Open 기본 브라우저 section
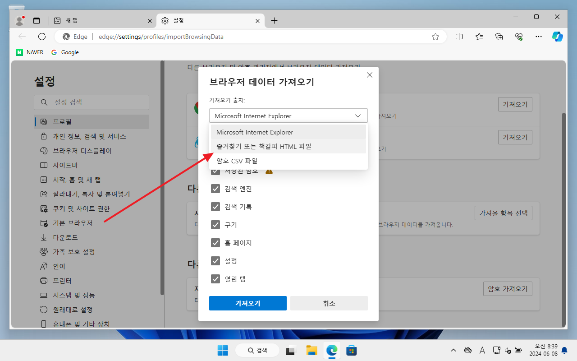577x361 pixels. [92, 223]
